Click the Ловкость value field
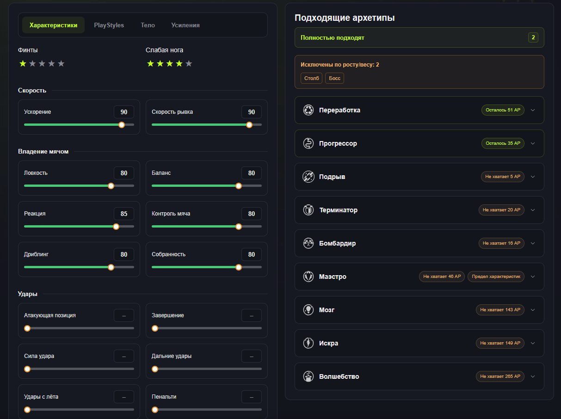Image resolution: width=561 pixels, height=419 pixels. (x=124, y=173)
